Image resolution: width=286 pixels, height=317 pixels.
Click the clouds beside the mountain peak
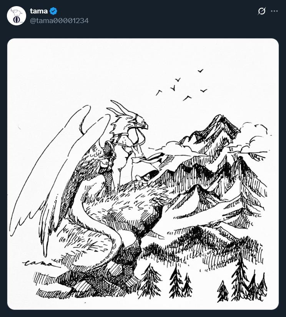click(255, 138)
